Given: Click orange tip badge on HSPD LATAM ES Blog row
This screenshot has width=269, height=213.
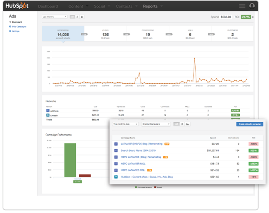Looking at the screenshot, I should 165,157.
